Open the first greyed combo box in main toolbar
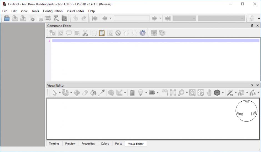This screenshot has height=152, width=261. click(x=185, y=18)
